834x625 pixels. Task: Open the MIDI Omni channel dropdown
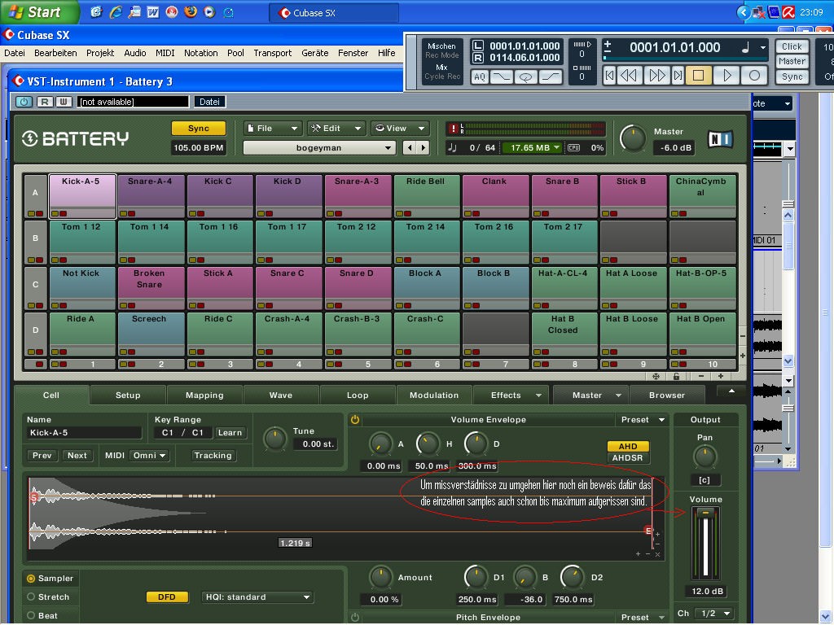click(149, 456)
